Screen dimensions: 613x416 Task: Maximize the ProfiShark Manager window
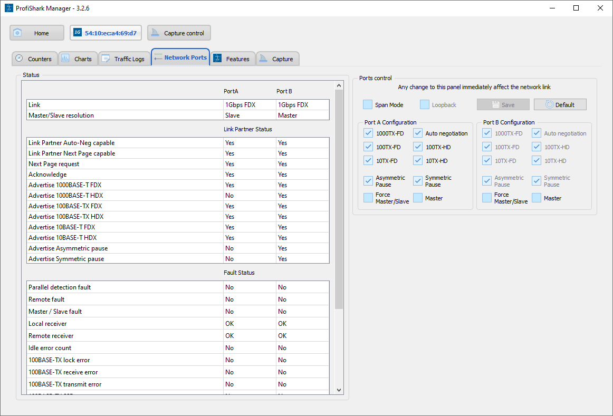click(x=576, y=8)
